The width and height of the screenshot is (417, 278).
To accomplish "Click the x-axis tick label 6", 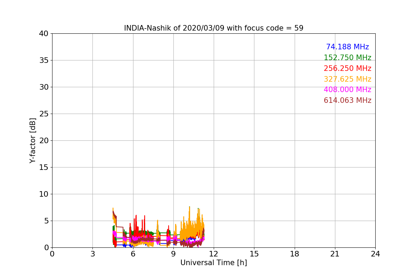I will pyautogui.click(x=133, y=254).
